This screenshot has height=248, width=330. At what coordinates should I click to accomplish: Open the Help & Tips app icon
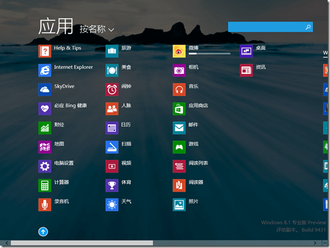click(44, 51)
